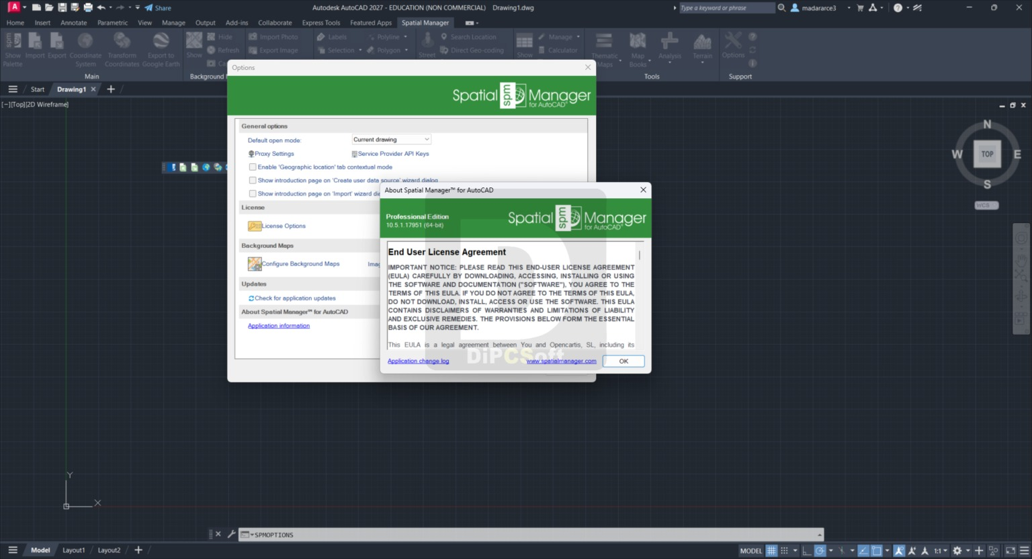
Task: Enable 'Geographic location' tab contextual mode
Action: [253, 167]
